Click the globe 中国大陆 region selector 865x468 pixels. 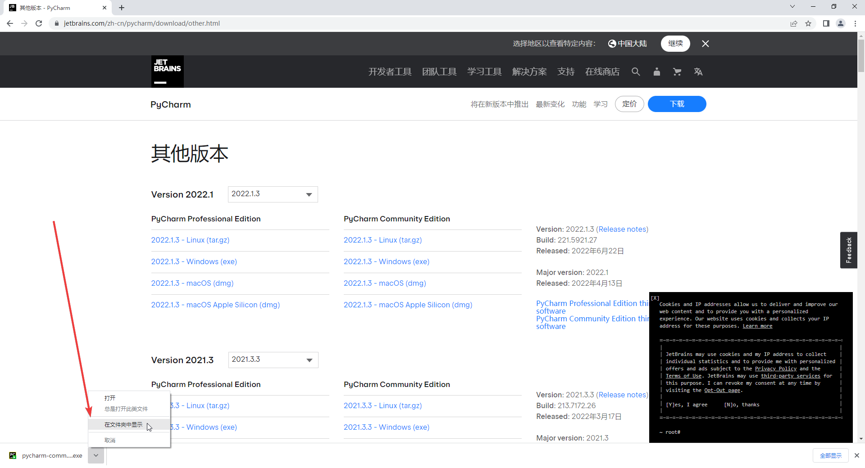pos(627,44)
